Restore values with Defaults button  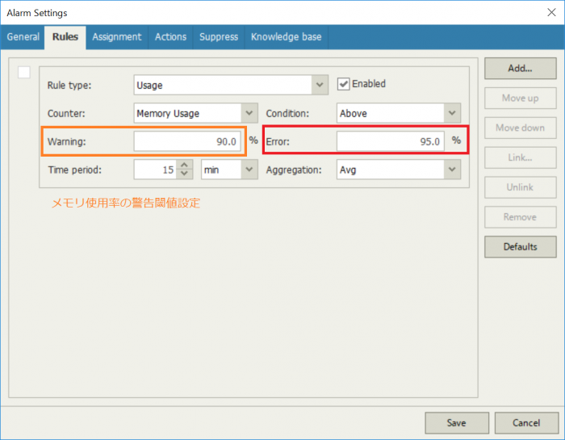point(521,246)
